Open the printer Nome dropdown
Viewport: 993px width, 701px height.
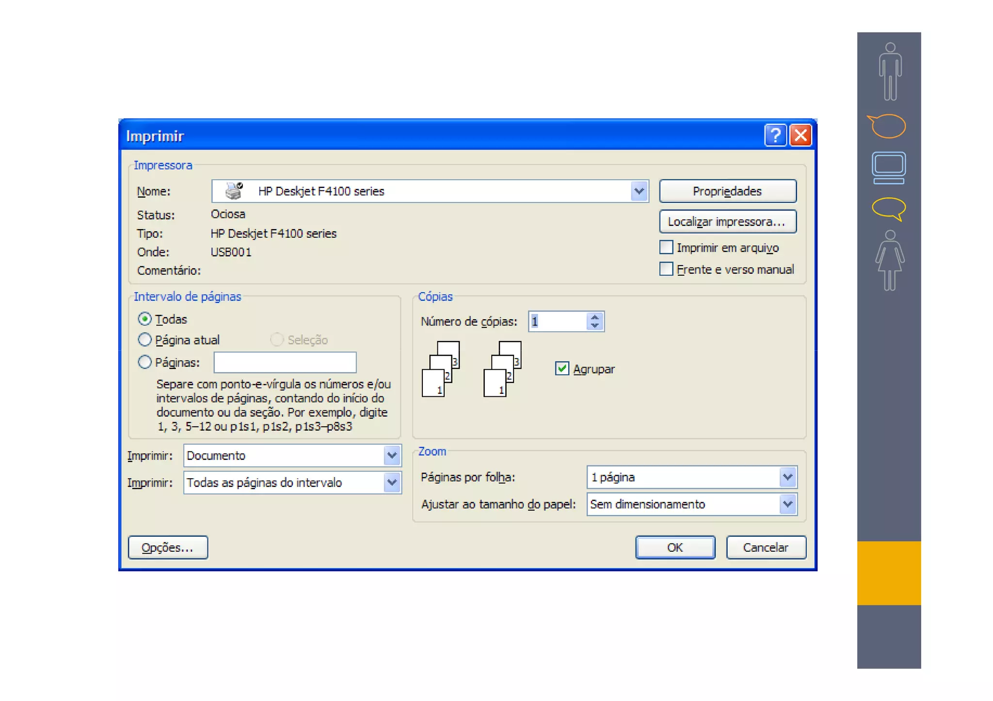[x=639, y=191]
